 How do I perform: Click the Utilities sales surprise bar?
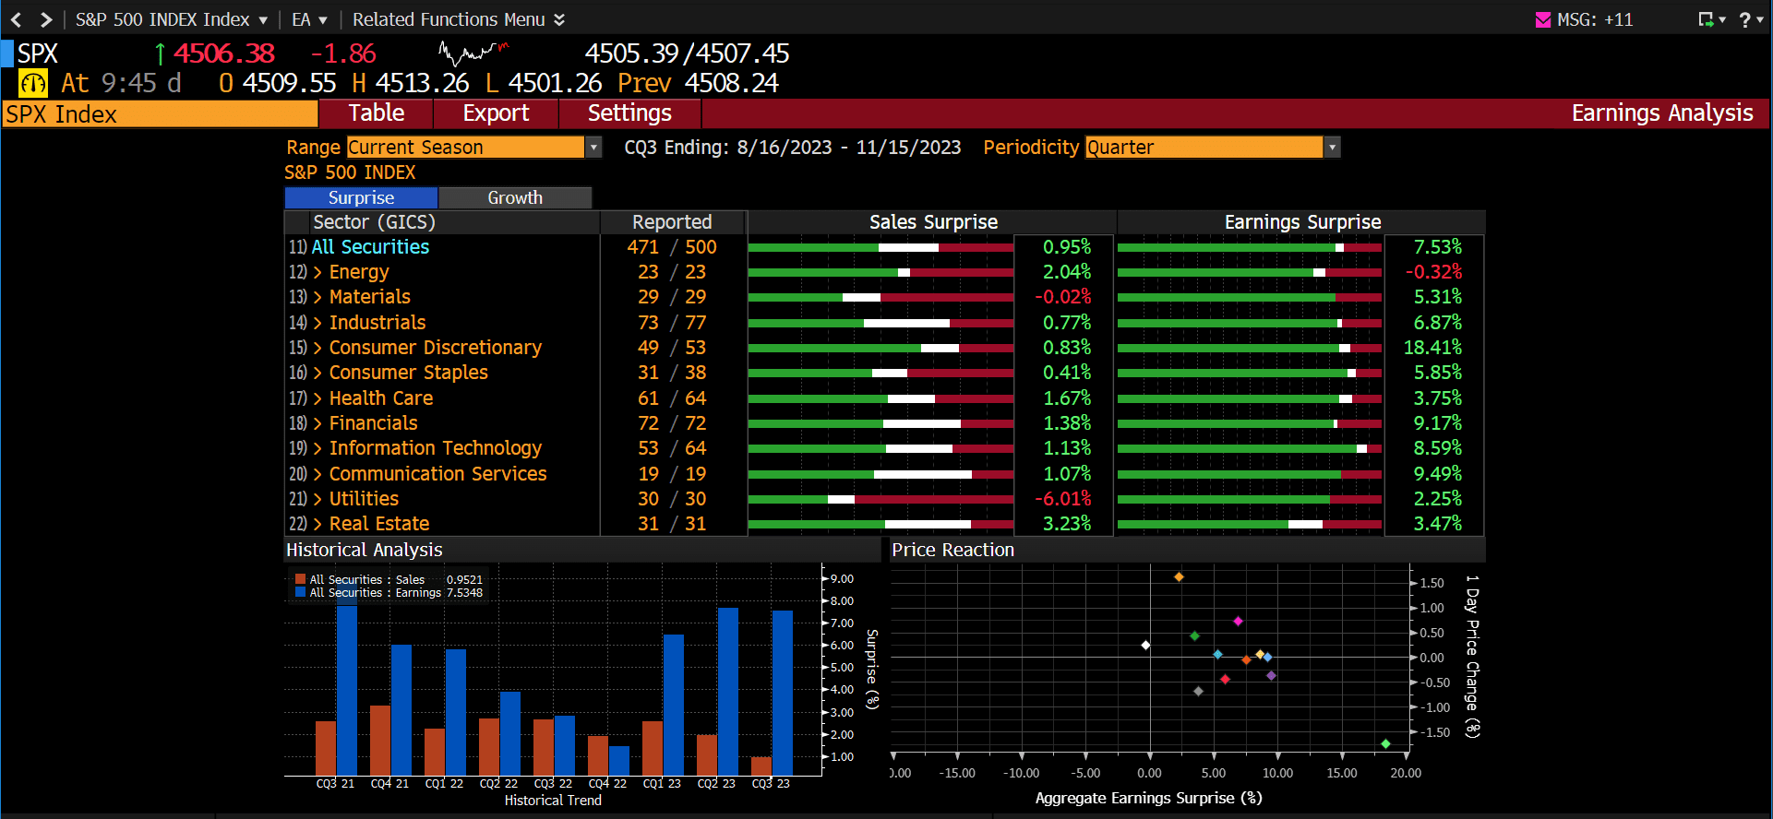click(881, 499)
